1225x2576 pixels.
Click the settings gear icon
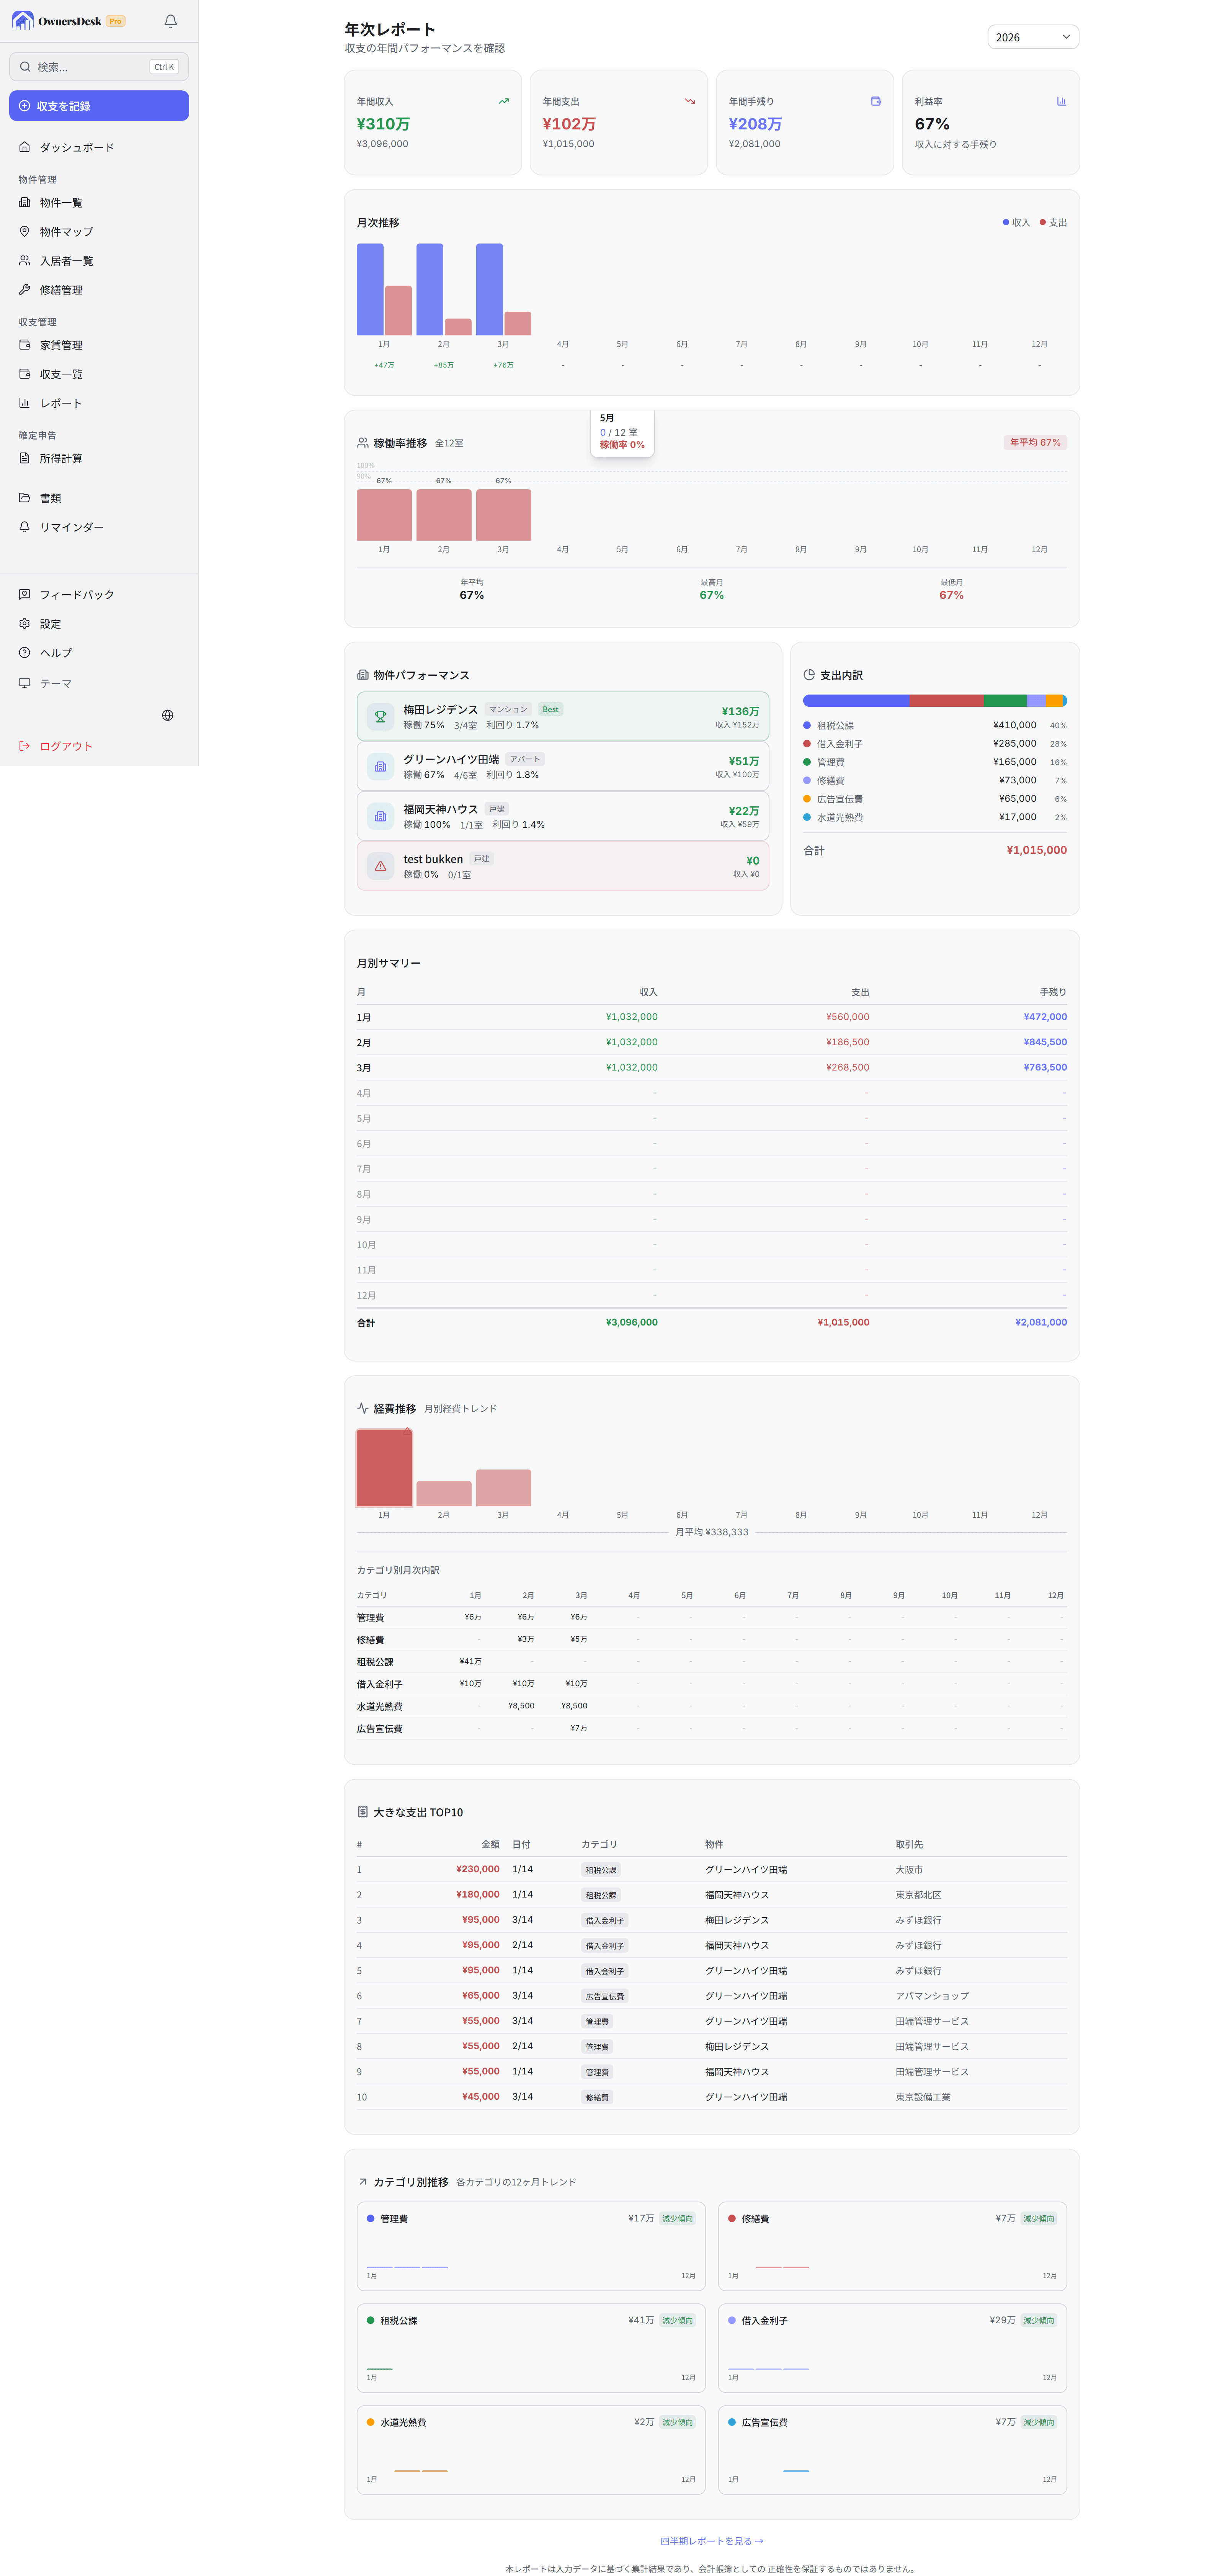click(25, 623)
